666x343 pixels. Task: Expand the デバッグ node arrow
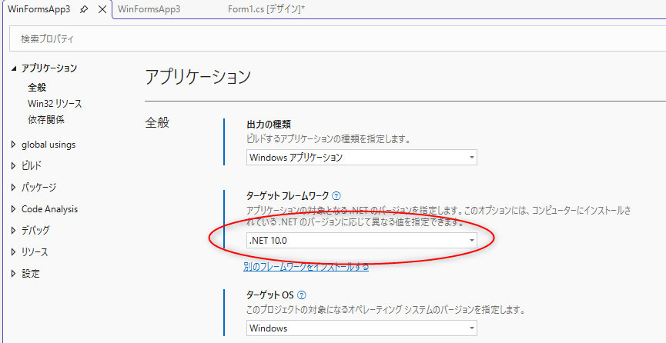(x=14, y=231)
